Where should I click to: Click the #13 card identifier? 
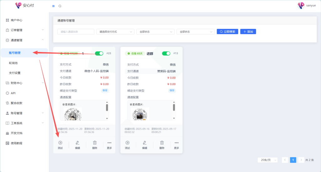[x=176, y=53]
